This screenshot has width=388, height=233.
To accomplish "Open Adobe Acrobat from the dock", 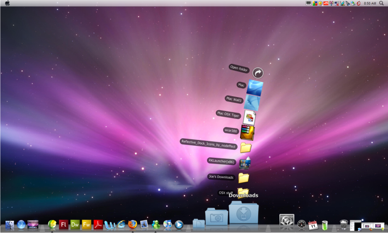I will [98, 225].
